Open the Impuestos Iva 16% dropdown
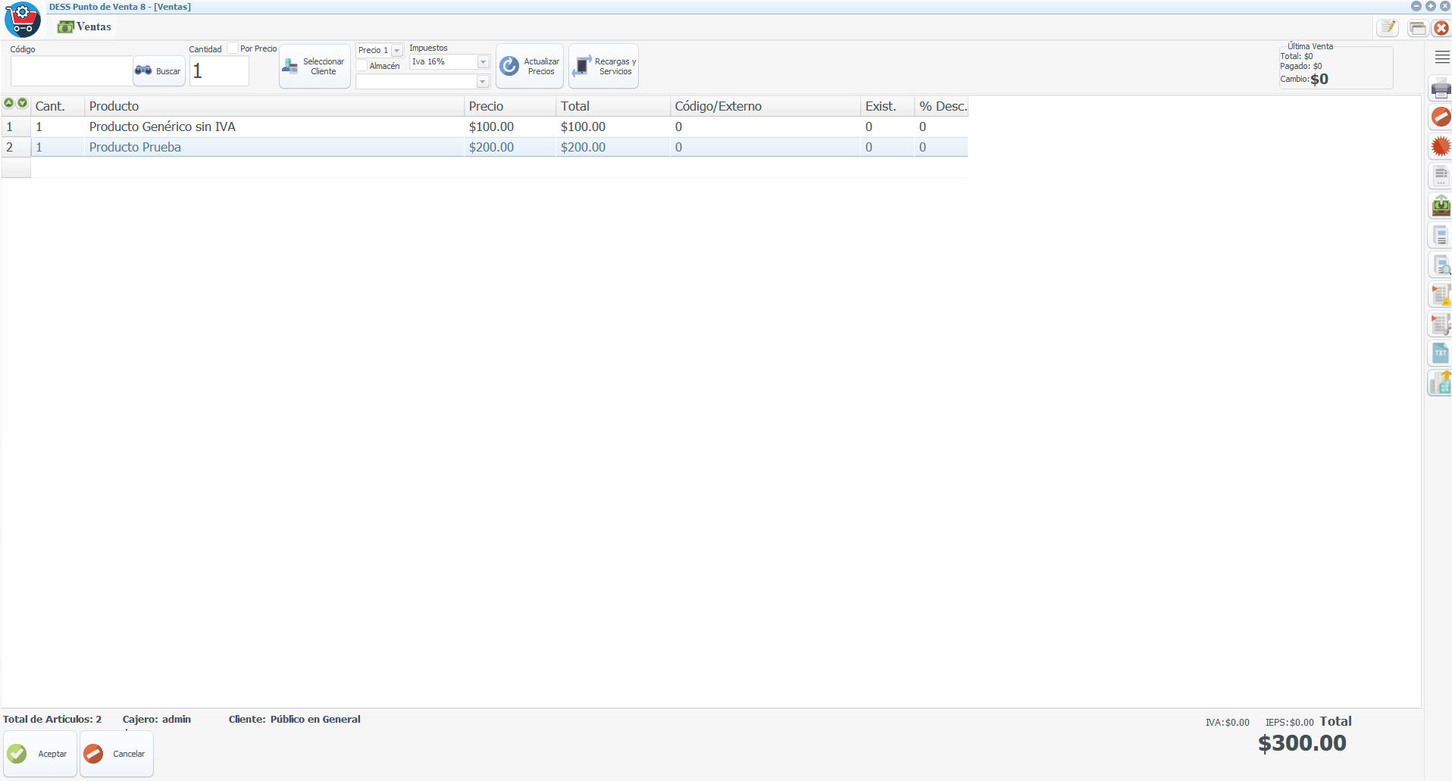Screen dimensions: 1452x781 (483, 62)
